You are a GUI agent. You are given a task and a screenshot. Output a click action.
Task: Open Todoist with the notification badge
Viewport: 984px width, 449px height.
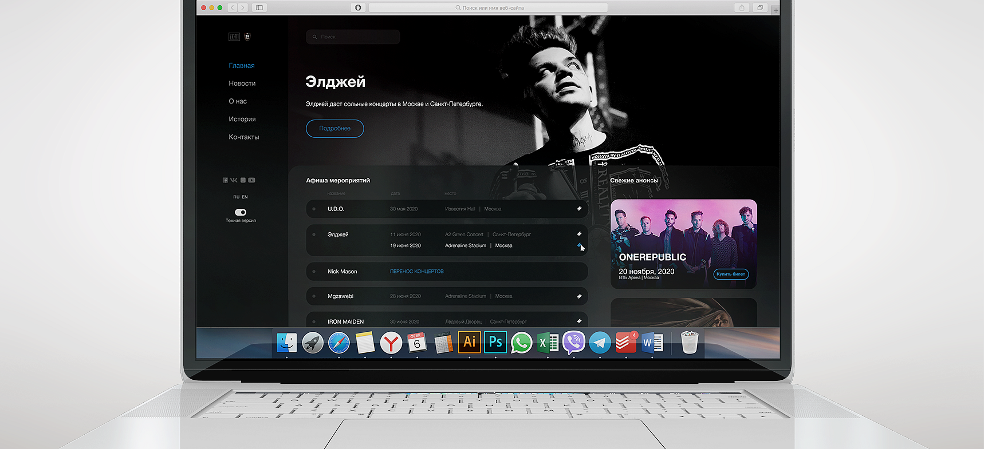point(626,343)
